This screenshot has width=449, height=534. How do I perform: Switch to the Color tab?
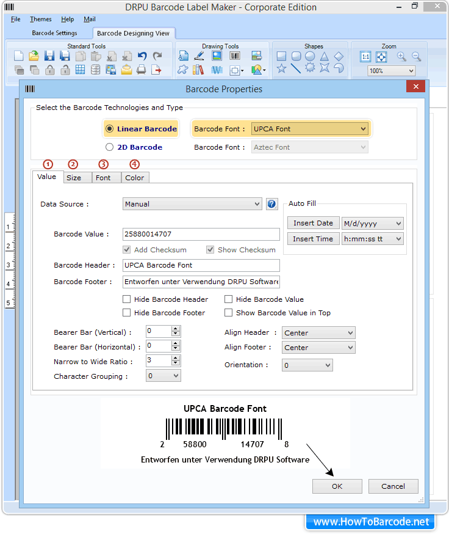click(135, 178)
